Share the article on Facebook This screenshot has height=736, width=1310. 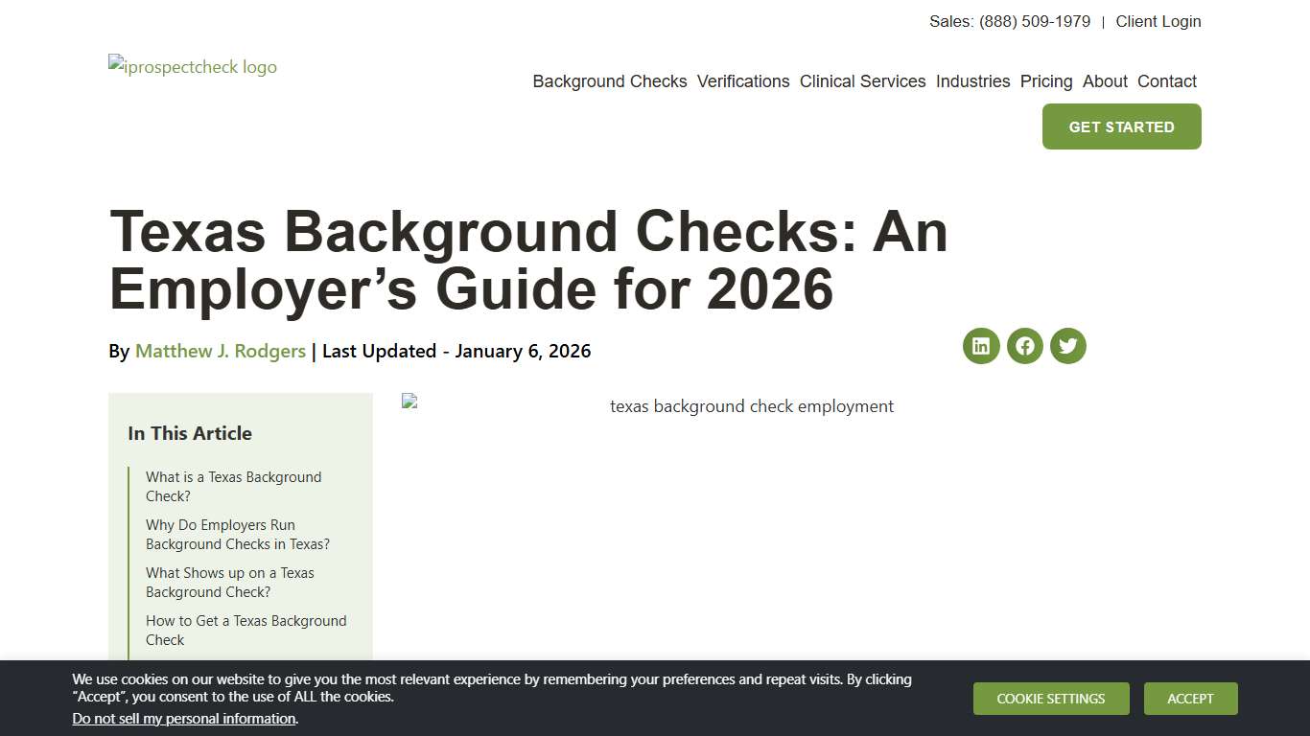click(1024, 346)
